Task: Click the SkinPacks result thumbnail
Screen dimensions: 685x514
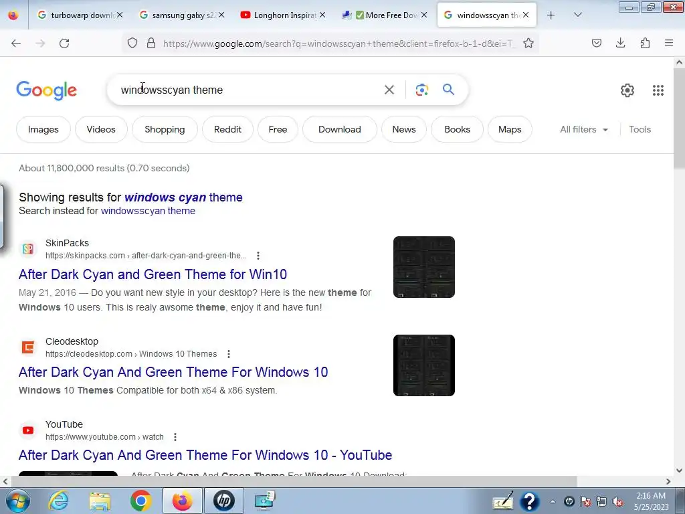Action: (x=423, y=267)
